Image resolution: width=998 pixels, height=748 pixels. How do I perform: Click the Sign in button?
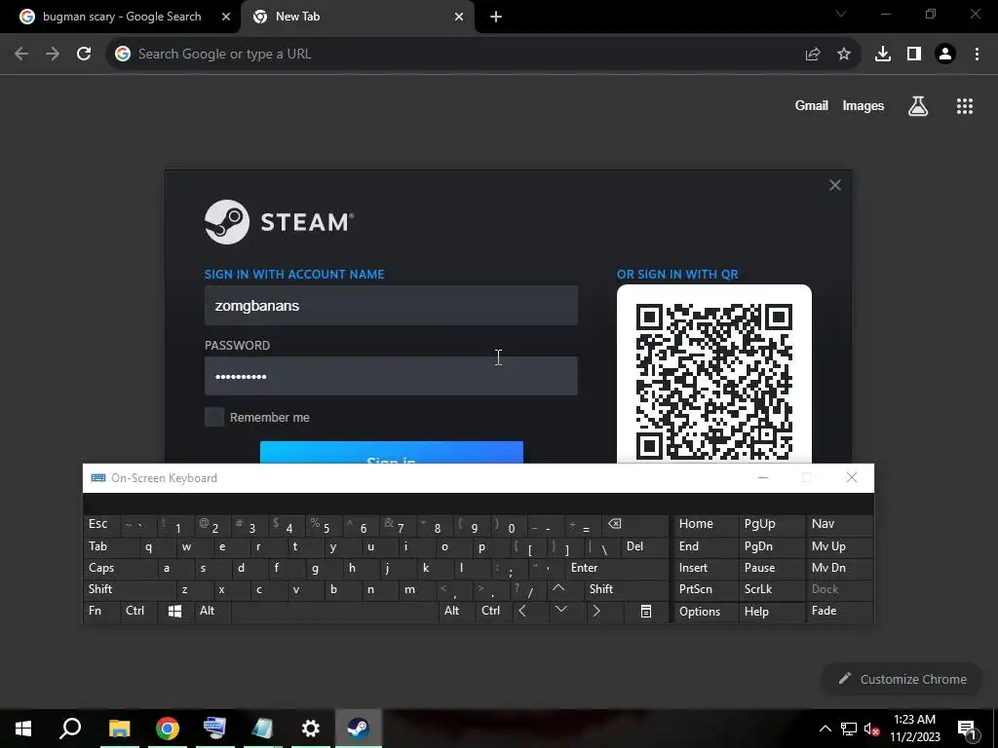point(392,453)
